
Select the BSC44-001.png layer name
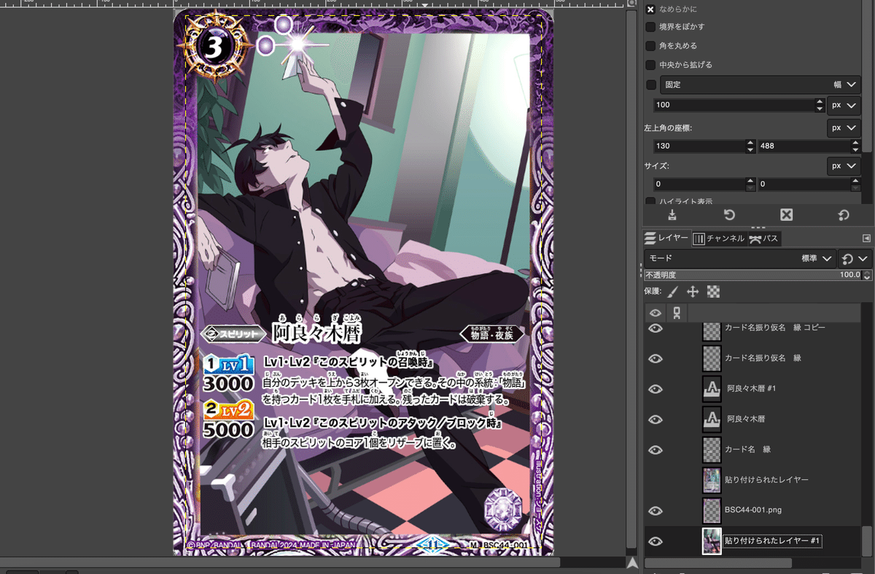pyautogui.click(x=753, y=511)
